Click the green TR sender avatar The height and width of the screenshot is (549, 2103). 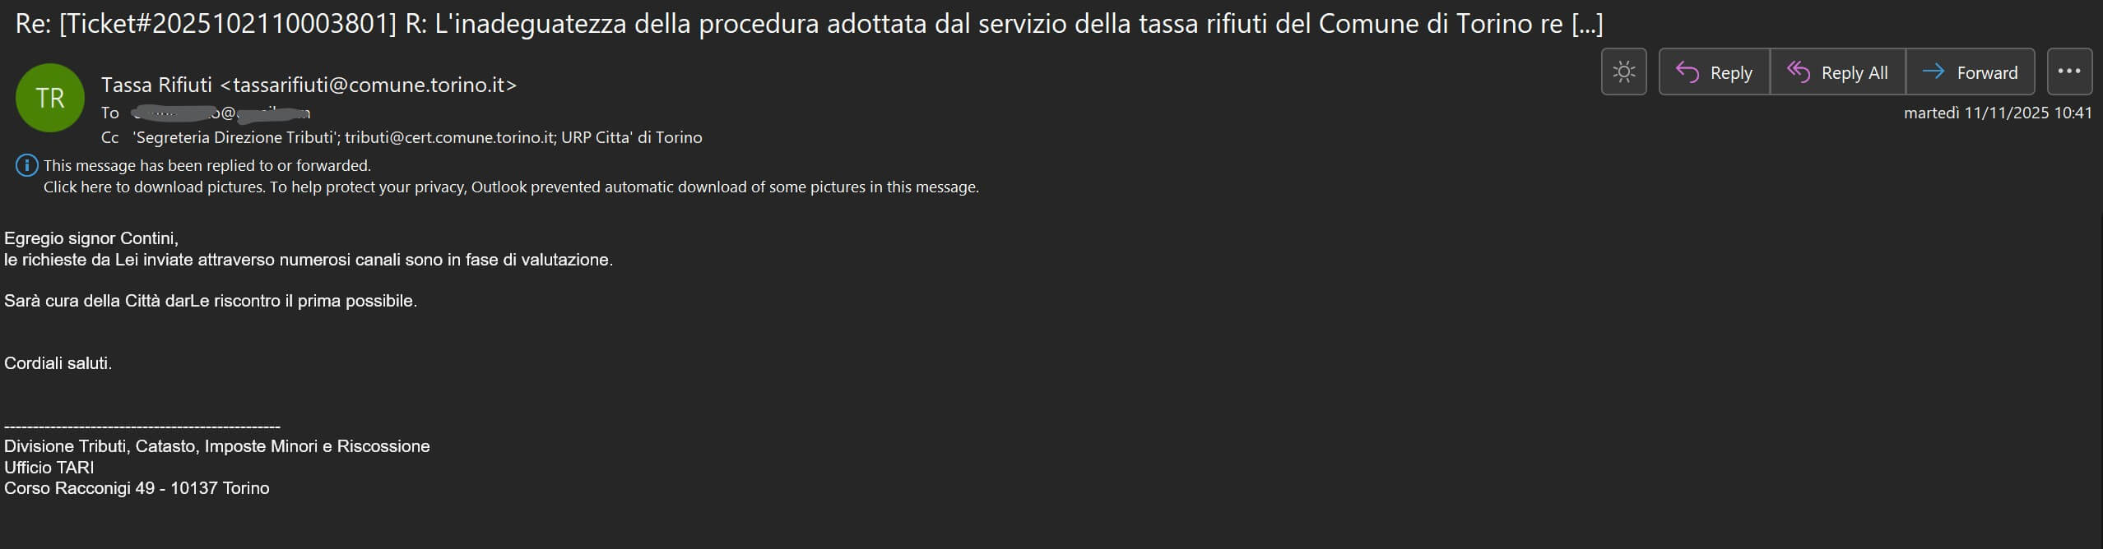click(50, 98)
